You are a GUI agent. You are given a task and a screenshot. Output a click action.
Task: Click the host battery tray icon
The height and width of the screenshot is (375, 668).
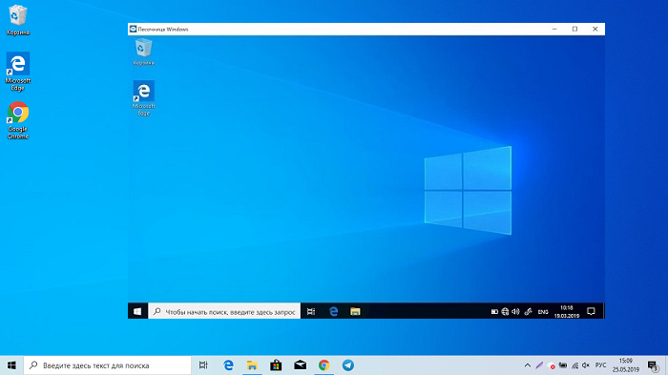(x=563, y=365)
